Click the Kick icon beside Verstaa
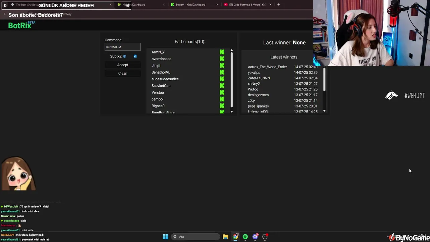Screen dimensions: 430x242 tap(222, 92)
